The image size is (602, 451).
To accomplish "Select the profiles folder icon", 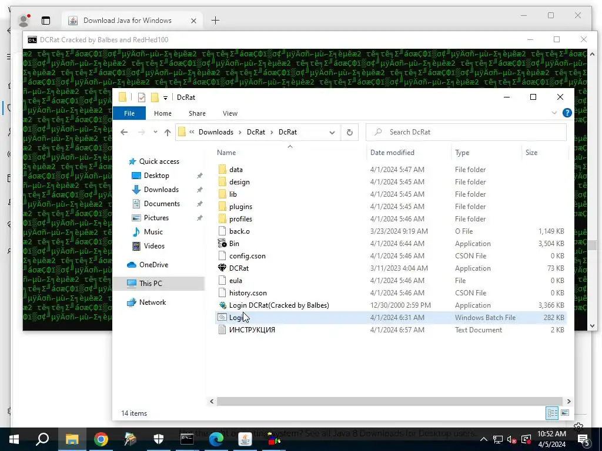I will point(222,218).
